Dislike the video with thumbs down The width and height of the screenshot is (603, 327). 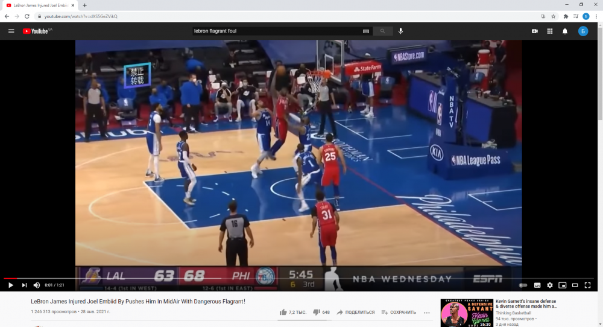[x=316, y=312]
